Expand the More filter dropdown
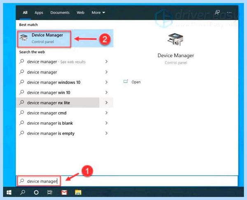The width and height of the screenshot is (247, 200). (x=98, y=13)
